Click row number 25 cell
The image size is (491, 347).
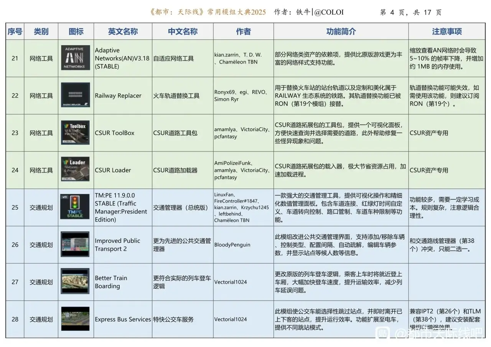click(15, 207)
